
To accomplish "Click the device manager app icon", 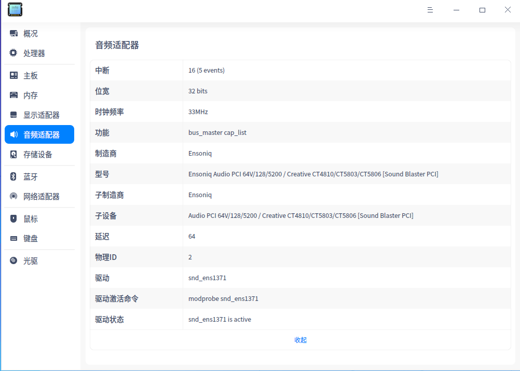I will 15,9.
